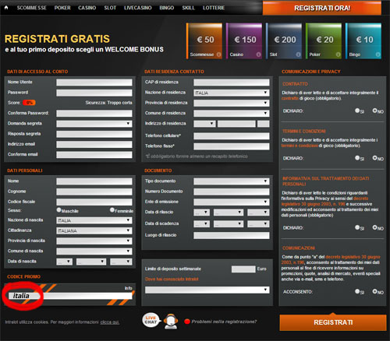Open the Live Chat bubble icon
Image resolution: width=390 pixels, height=341 pixels.
(151, 320)
